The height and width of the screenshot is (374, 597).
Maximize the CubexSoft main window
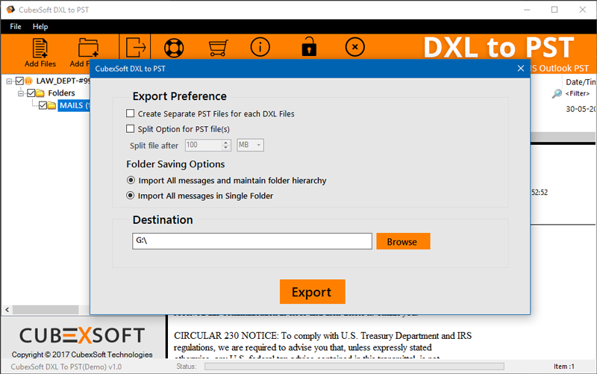click(x=554, y=10)
